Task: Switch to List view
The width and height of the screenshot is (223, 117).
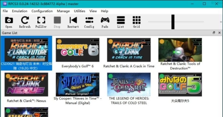Action: 121,22
